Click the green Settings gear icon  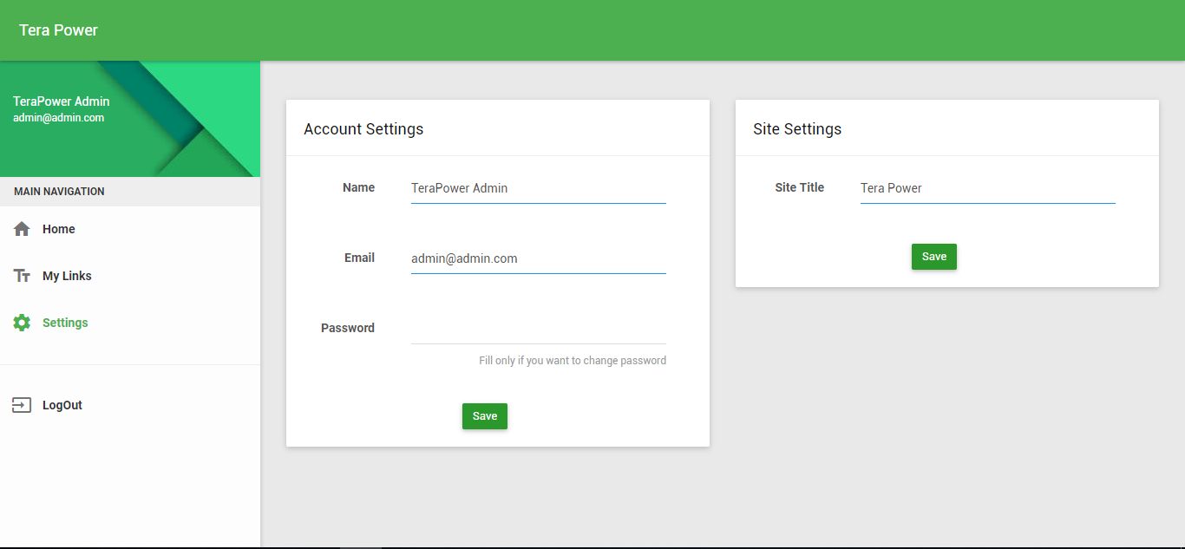pos(22,322)
